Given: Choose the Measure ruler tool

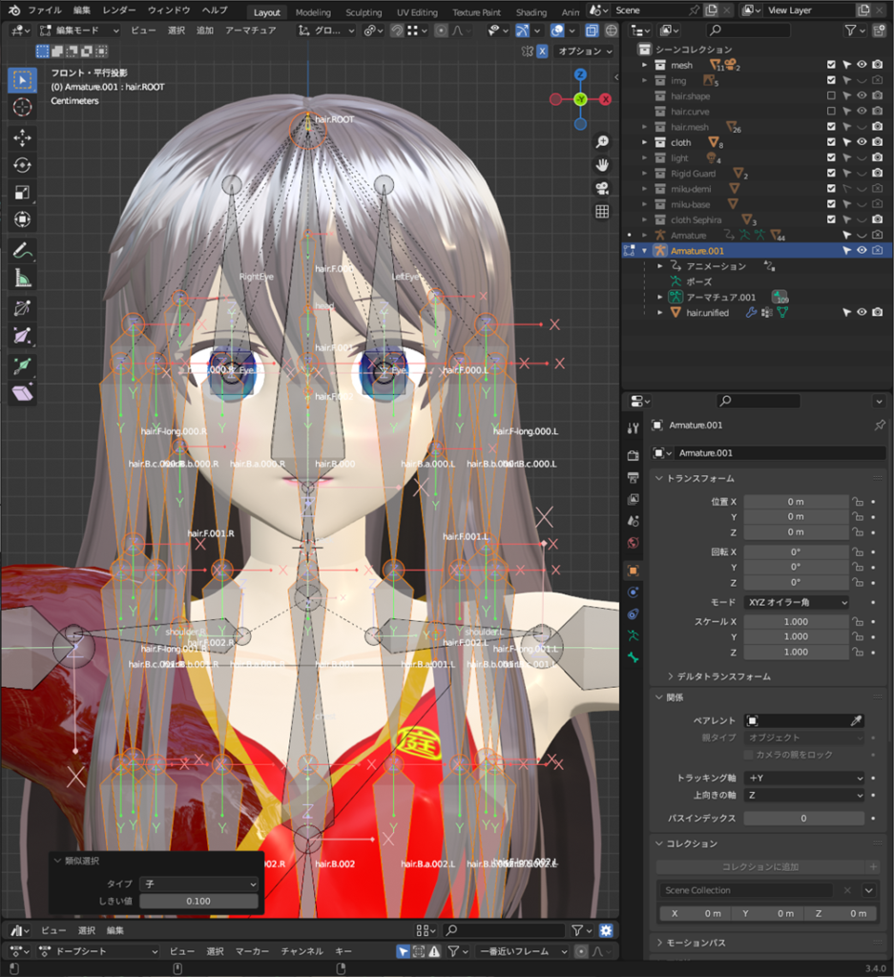Looking at the screenshot, I should [x=23, y=278].
